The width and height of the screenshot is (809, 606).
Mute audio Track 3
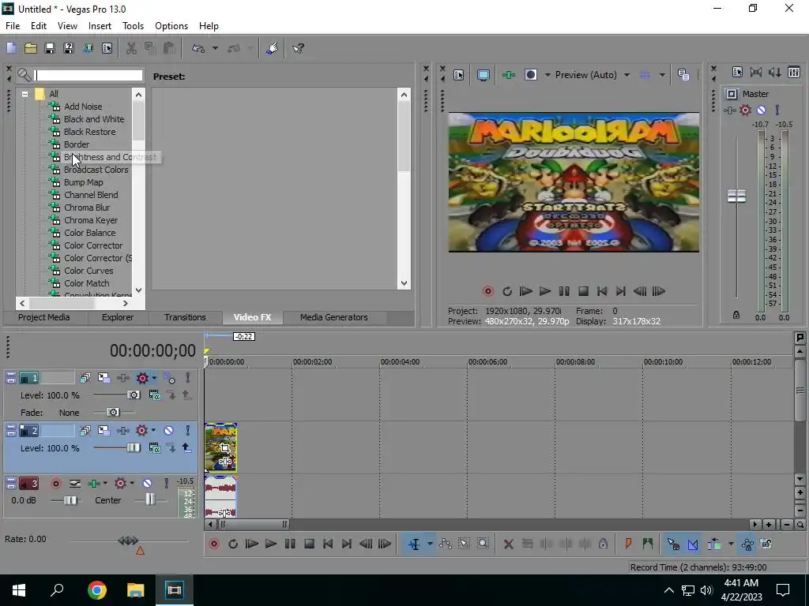[147, 484]
